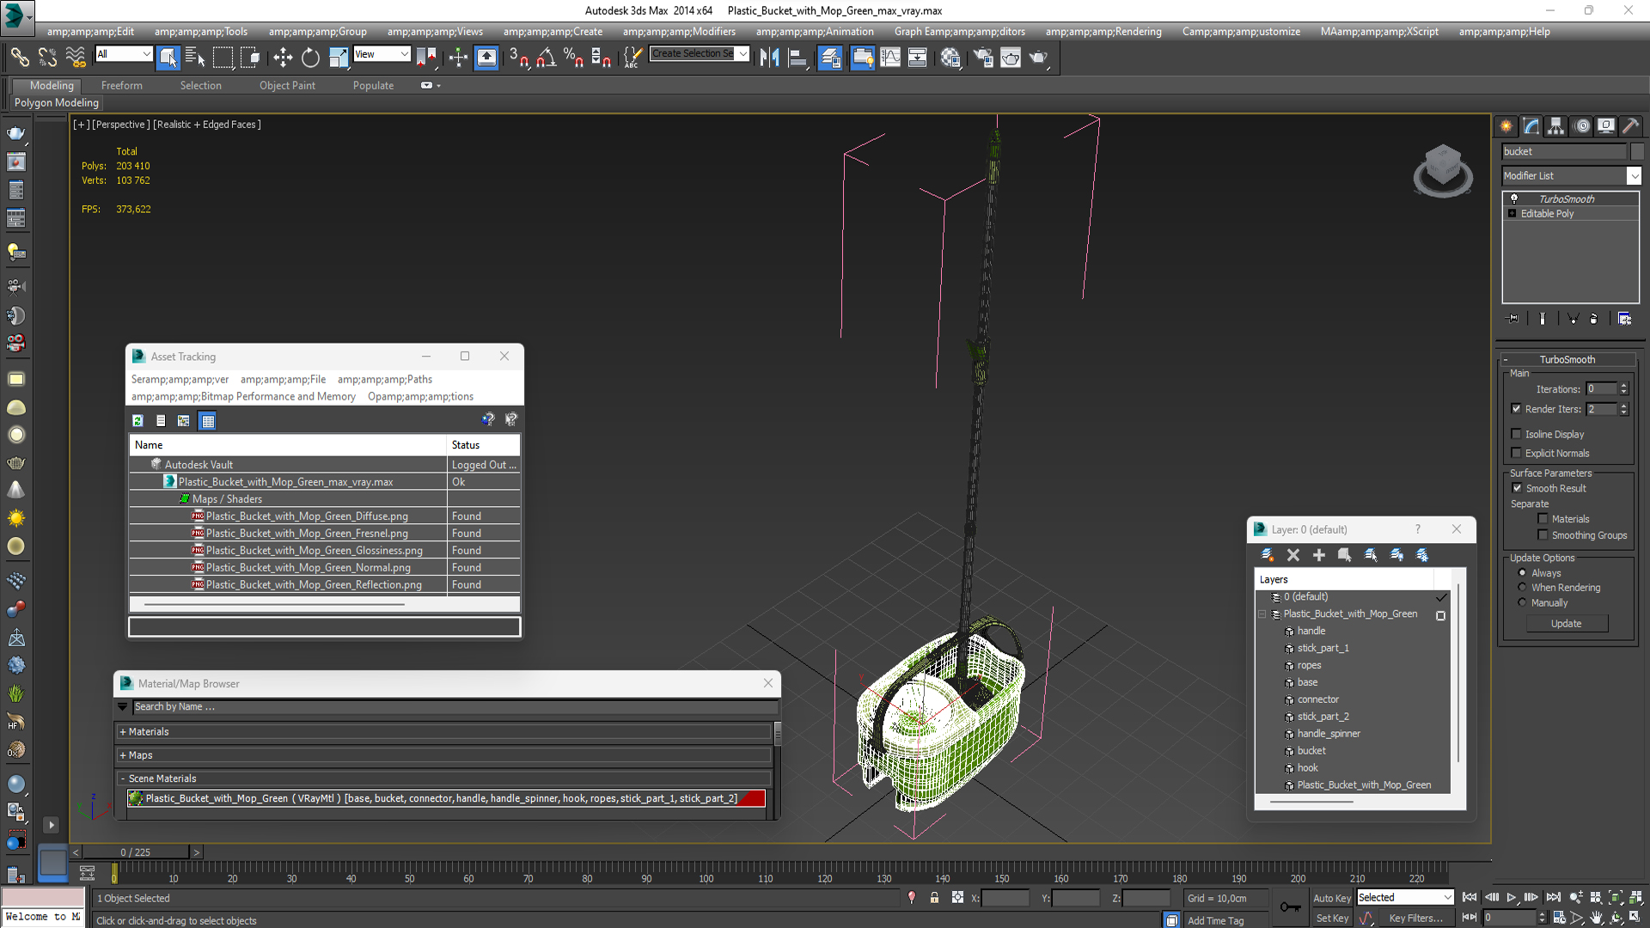
Task: Click the timeline slider at frame 0/225
Action: point(136,852)
